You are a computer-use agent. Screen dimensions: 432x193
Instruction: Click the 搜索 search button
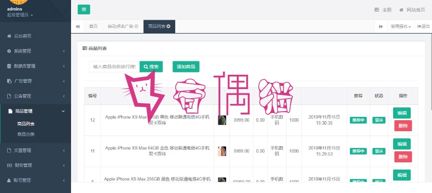[x=151, y=67]
